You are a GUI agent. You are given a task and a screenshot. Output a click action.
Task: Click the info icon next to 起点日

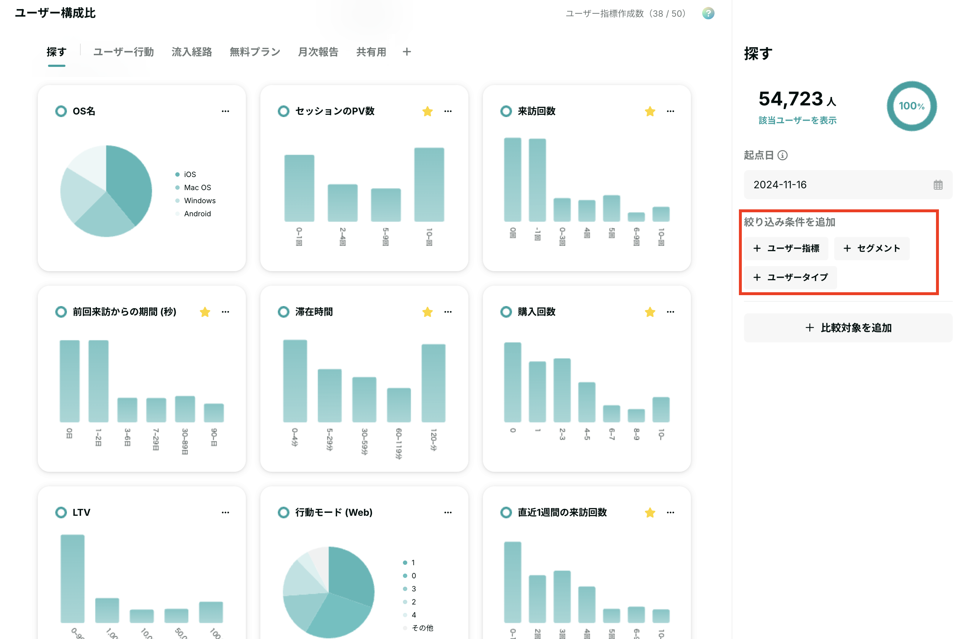coord(783,155)
